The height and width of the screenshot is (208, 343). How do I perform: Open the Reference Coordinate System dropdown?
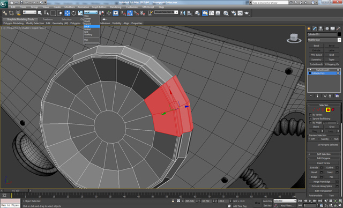click(91, 12)
